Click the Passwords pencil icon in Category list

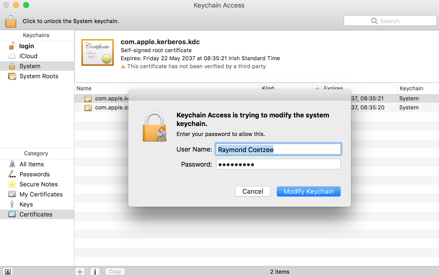(x=12, y=174)
